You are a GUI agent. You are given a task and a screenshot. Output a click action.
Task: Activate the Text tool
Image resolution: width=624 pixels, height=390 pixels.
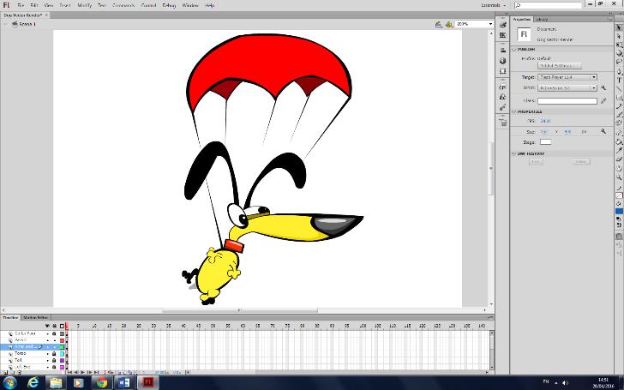619,81
